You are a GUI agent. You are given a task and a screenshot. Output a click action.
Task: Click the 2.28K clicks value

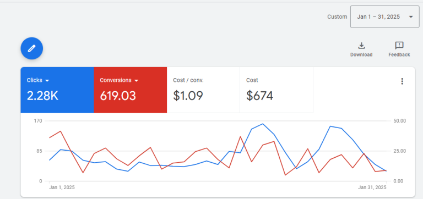pos(42,96)
